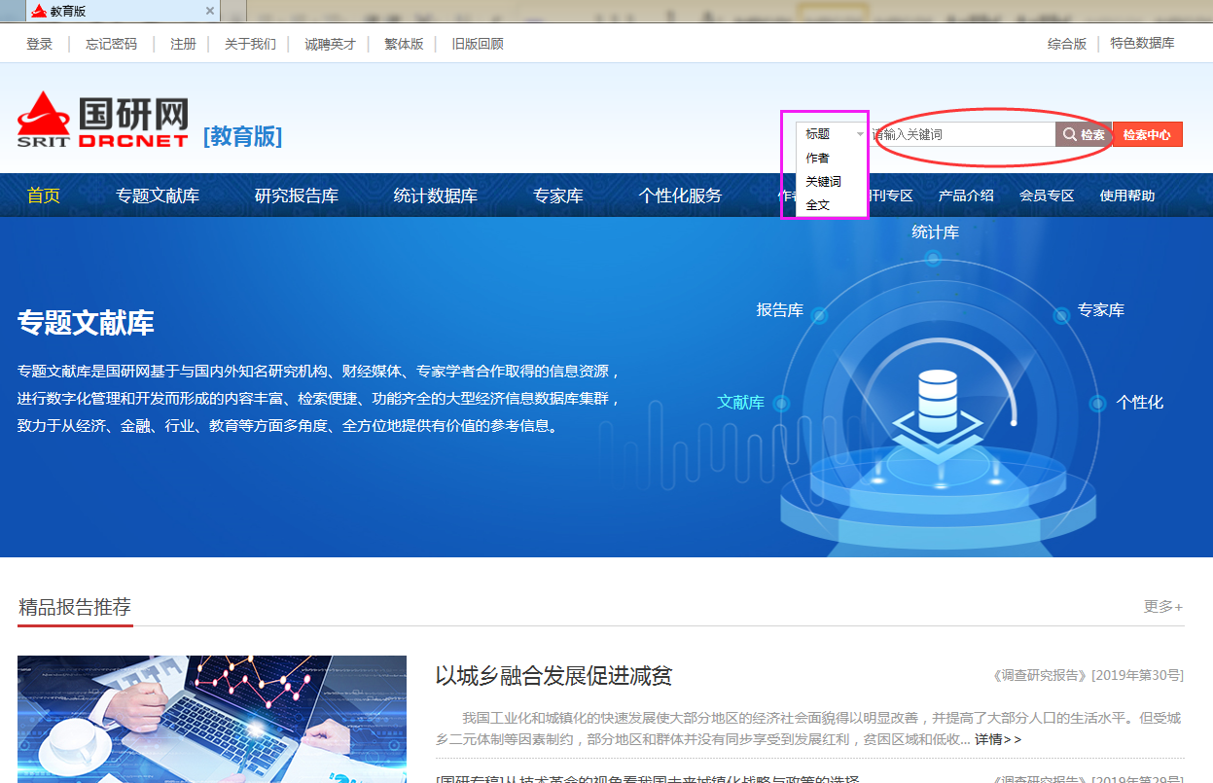Open 会员专区 in navigation bar

pyautogui.click(x=1047, y=196)
